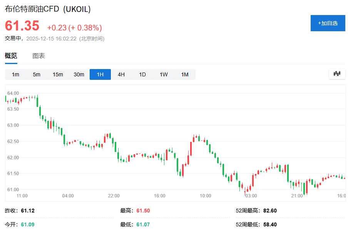Select the 5m timeframe
The image size is (348, 231).
click(x=36, y=74)
